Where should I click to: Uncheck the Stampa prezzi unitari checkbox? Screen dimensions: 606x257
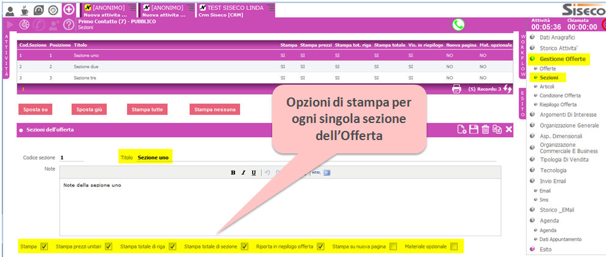[x=108, y=247]
